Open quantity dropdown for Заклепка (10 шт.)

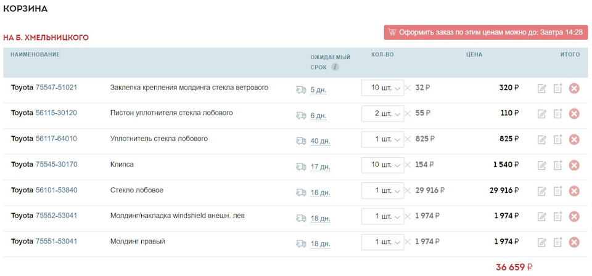(382, 88)
